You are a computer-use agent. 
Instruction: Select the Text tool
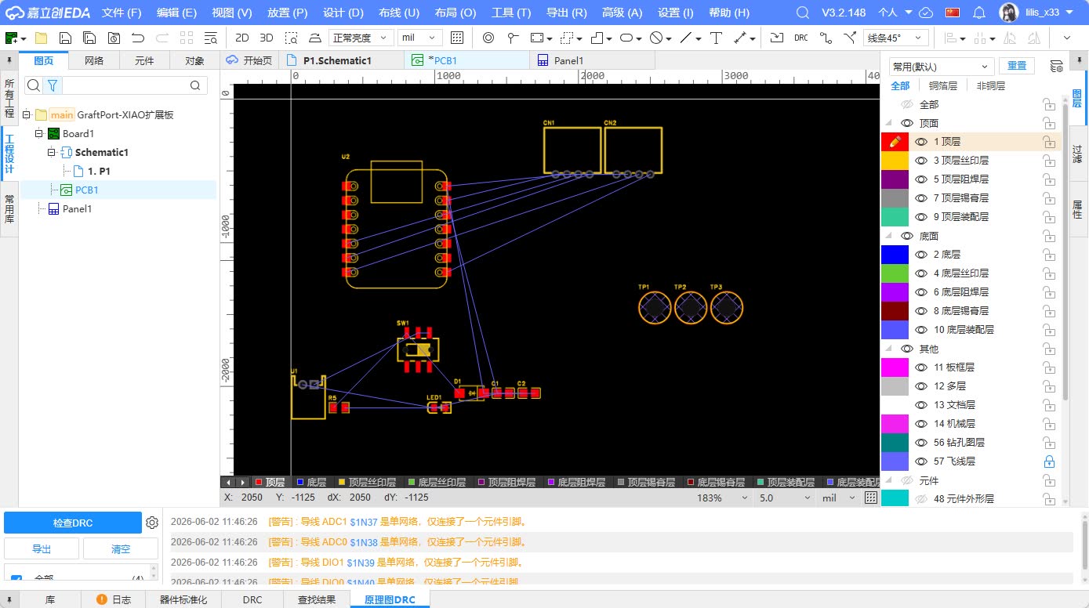coord(716,38)
